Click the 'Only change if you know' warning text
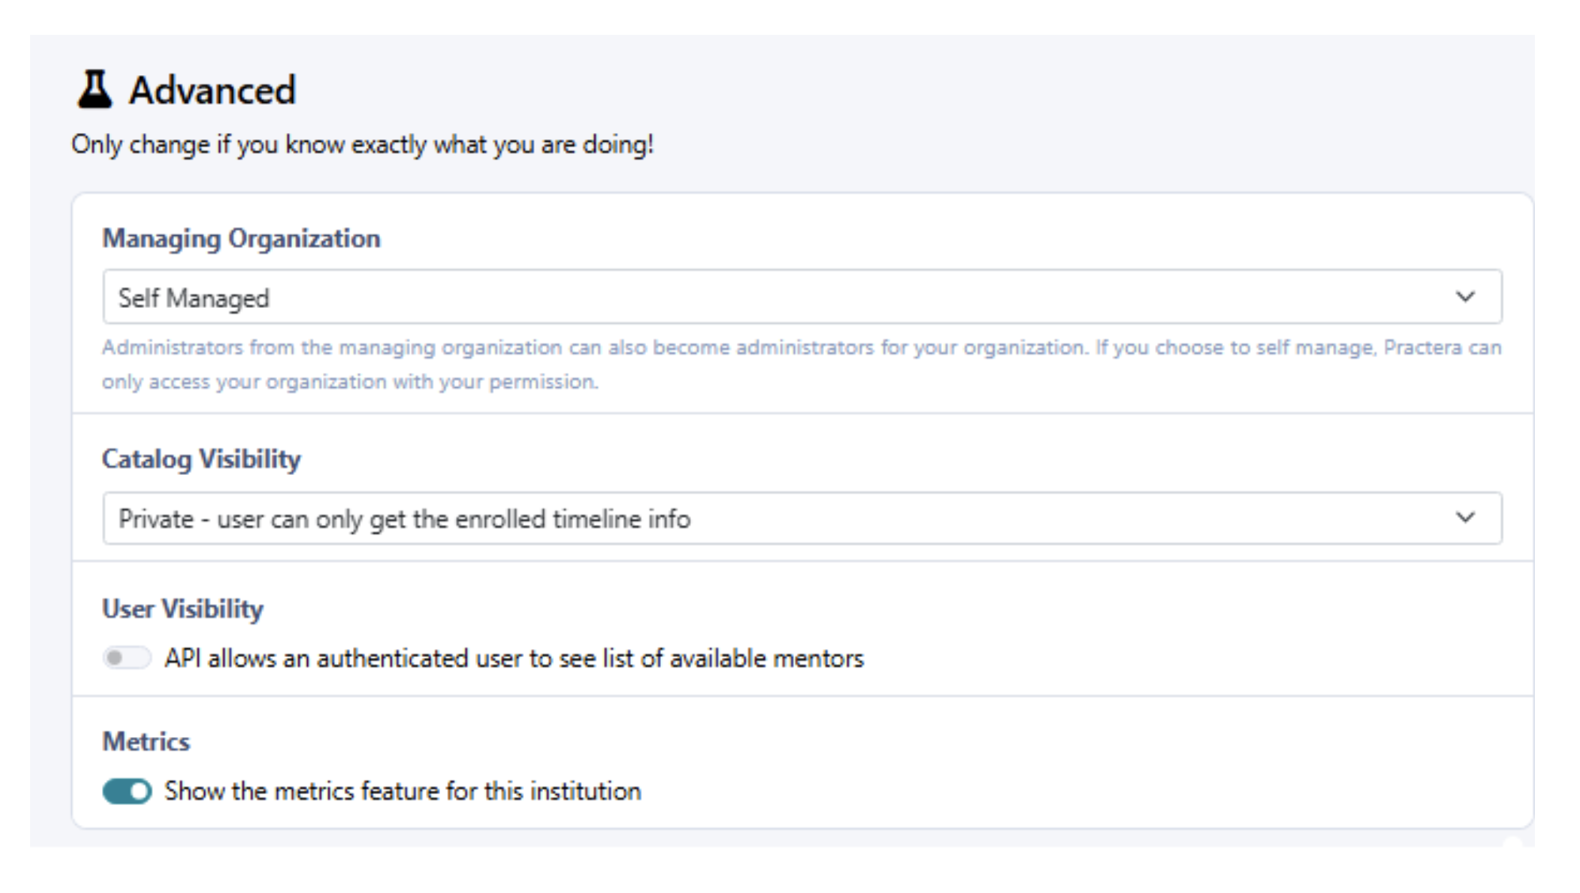 (x=363, y=145)
